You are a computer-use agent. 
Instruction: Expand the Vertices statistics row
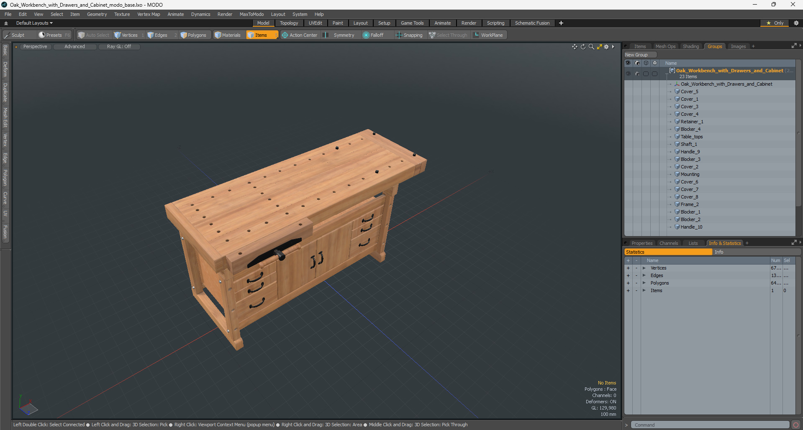[644, 268]
